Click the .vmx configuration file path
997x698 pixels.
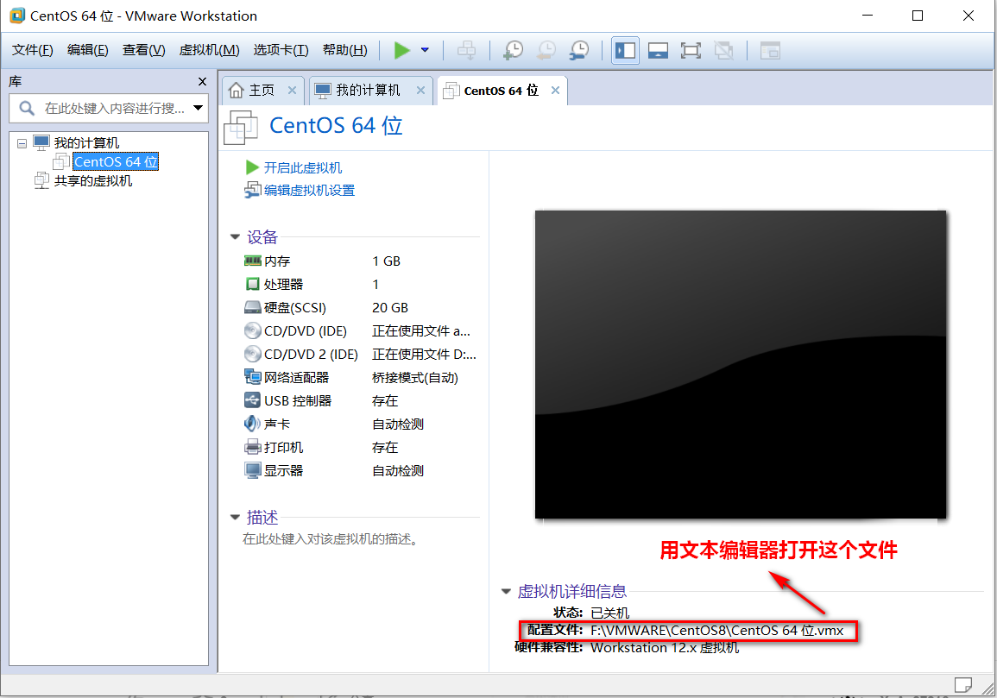point(716,631)
